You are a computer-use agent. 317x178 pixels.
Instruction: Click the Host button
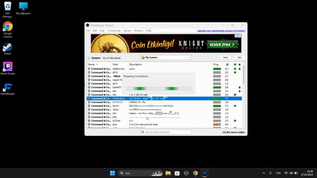225,57
